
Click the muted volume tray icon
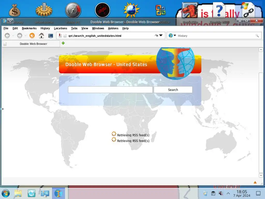pos(221,193)
